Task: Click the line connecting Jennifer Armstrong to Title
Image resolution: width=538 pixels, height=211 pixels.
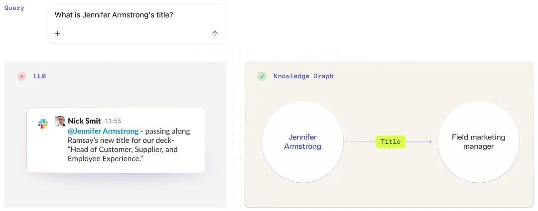Action: pos(359,142)
